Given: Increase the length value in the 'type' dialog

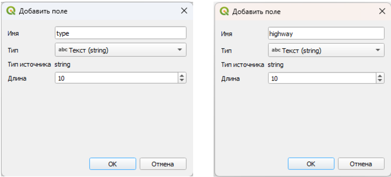Looking at the screenshot, I should (x=182, y=76).
